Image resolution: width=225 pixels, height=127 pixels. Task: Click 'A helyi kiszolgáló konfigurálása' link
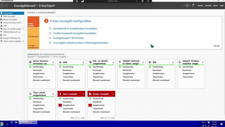click(70, 21)
